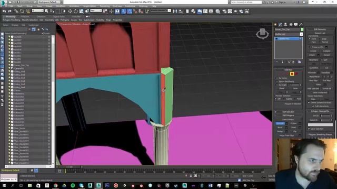Collapse the Edit Geometry rollout
This screenshot has width=337, height=189.
coord(320,29)
